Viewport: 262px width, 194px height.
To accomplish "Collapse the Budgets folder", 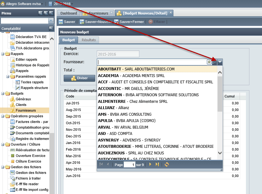I will click(x=3, y=93).
